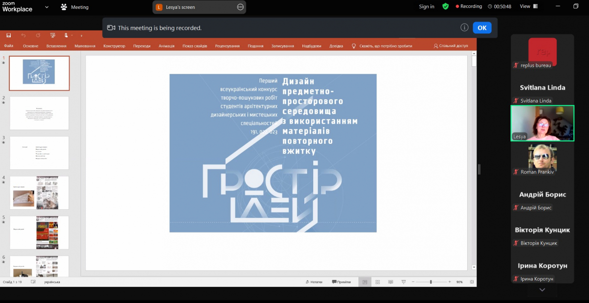Screen dimensions: 589x303
Task: Expand the Zoom Workplace dropdown arrow
Action: click(47, 7)
